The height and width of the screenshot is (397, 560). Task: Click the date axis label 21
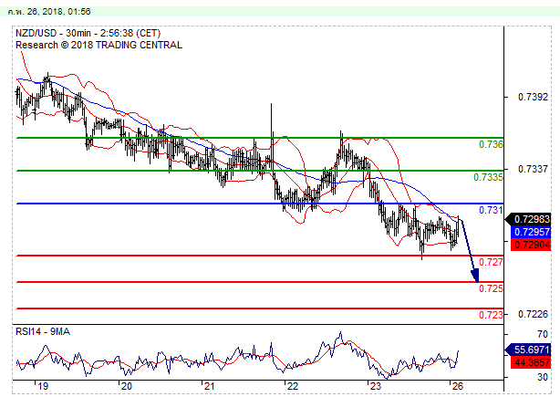(209, 386)
